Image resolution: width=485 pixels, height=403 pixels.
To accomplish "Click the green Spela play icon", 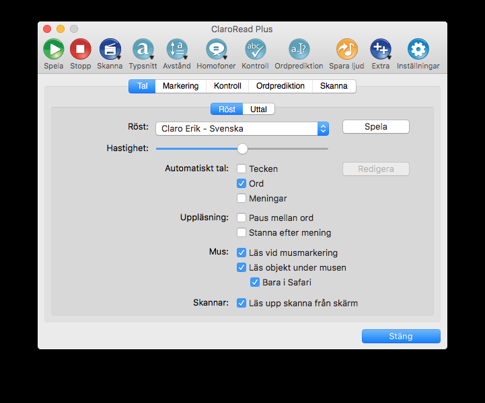I will pos(54,49).
